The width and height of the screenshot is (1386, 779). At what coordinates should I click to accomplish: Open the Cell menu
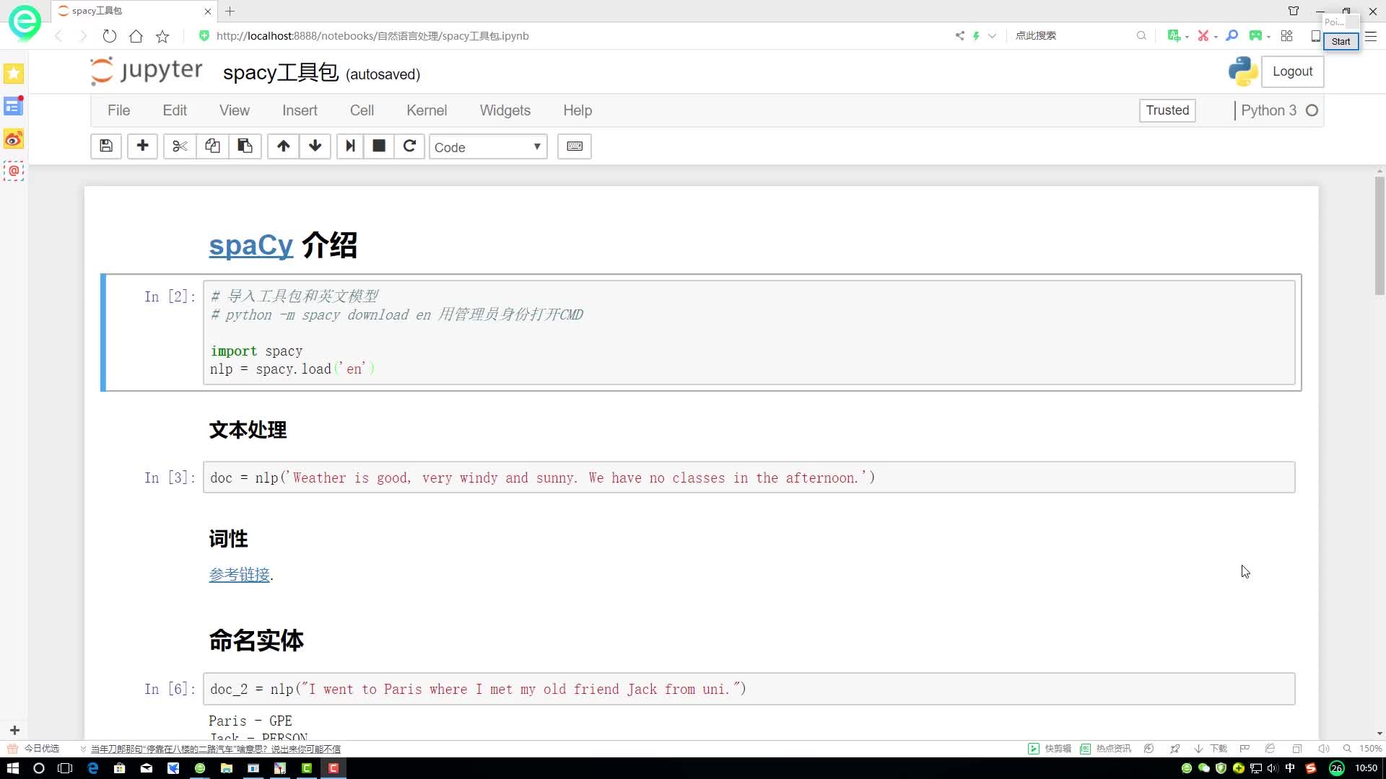click(362, 110)
